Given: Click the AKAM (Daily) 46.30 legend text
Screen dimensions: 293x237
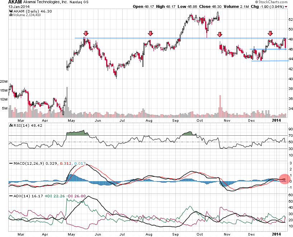Looking at the screenshot, I should (x=33, y=11).
